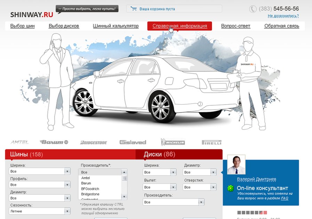
Task: Click the Не дозвонились? link
Action: tap(283, 16)
